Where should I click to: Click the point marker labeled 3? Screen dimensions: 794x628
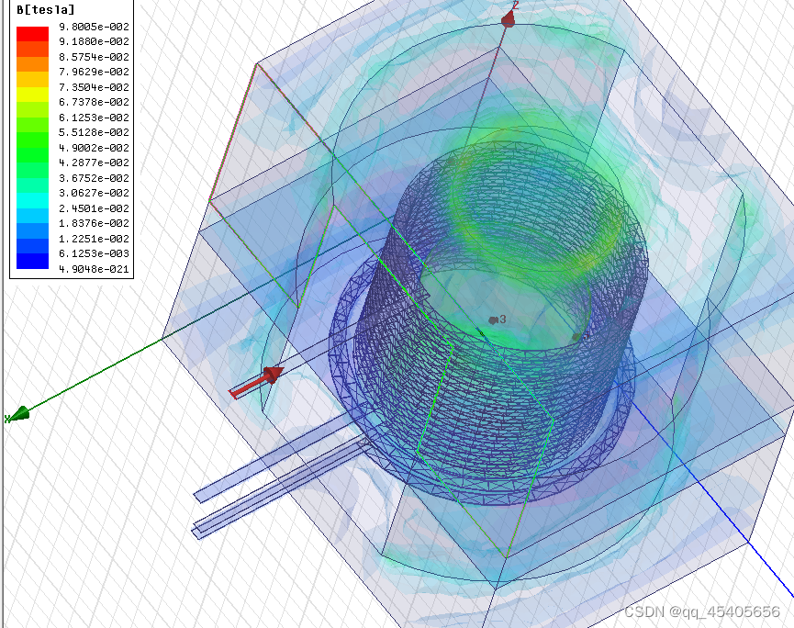pos(493,320)
